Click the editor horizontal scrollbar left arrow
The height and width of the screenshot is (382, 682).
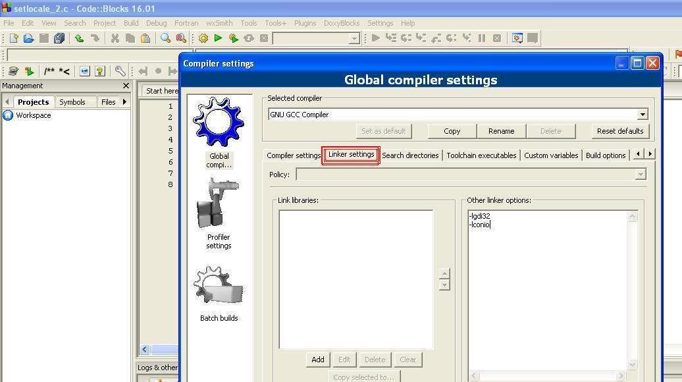tap(145, 349)
